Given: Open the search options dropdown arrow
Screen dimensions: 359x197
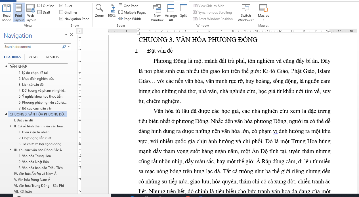Looking at the screenshot, I should click(x=69, y=47).
